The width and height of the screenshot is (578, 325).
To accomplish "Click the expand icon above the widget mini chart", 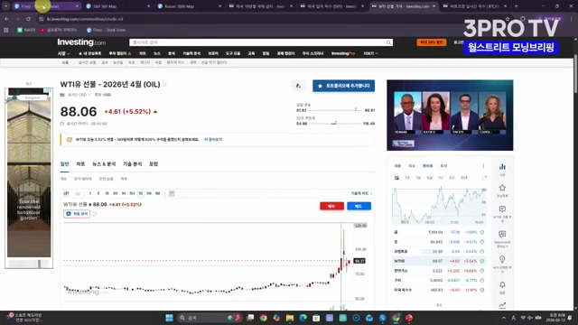I will (484, 178).
